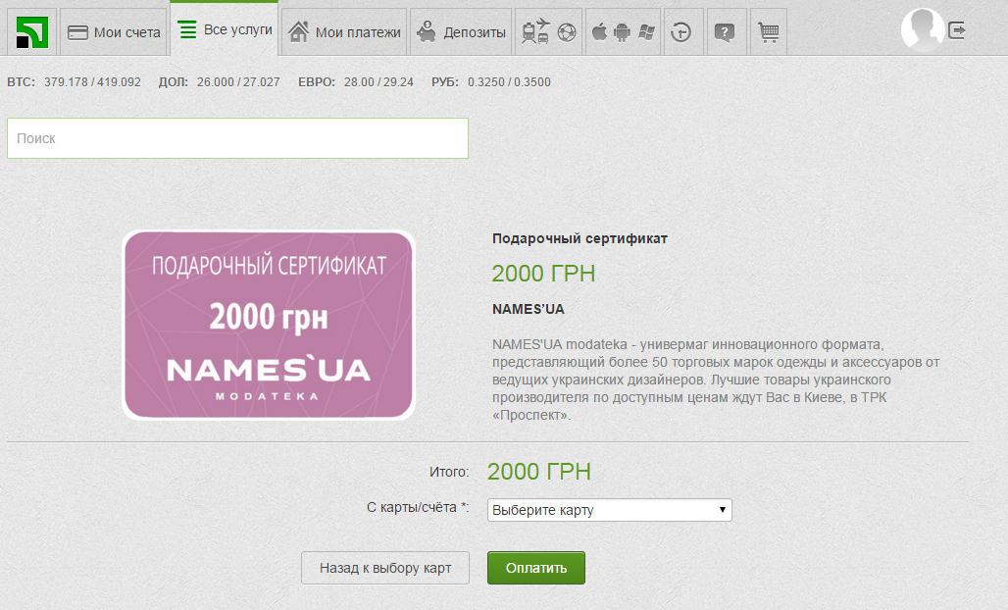Open the Мои счета tab
This screenshot has width=1008, height=610.
[x=114, y=32]
